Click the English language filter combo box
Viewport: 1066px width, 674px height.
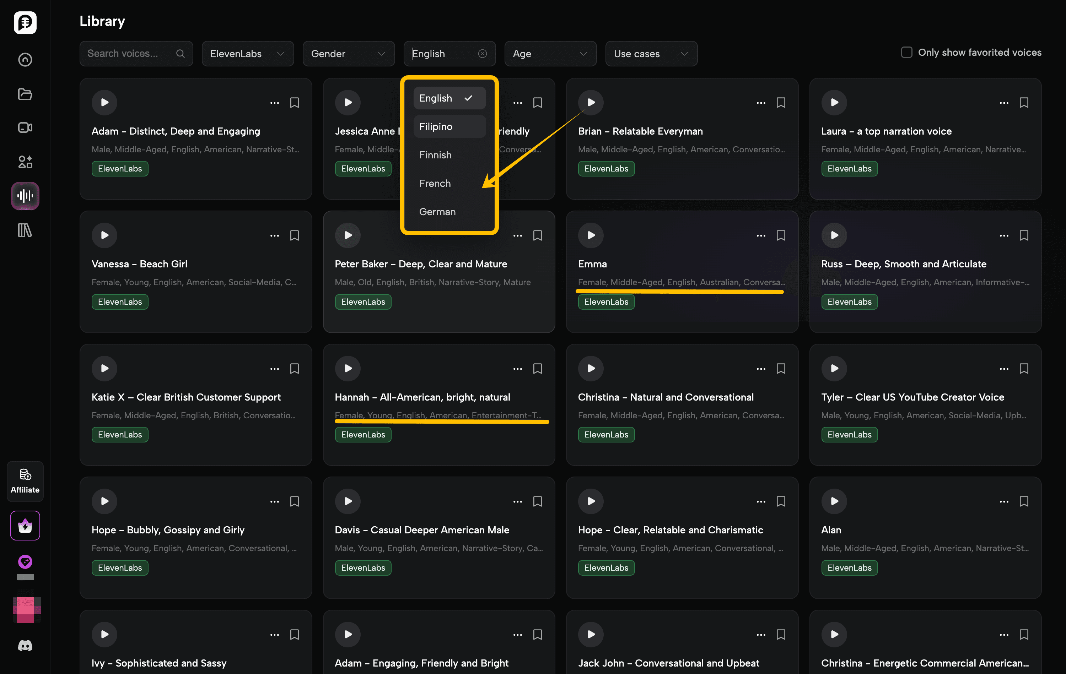coord(450,54)
